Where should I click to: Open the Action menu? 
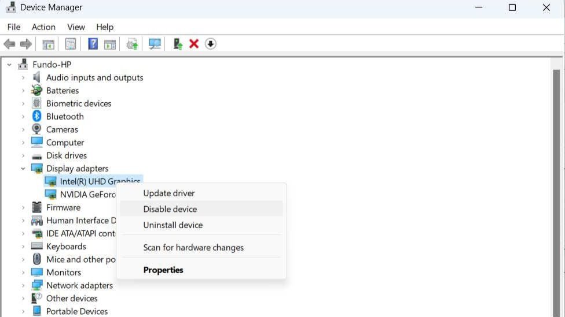pos(43,27)
